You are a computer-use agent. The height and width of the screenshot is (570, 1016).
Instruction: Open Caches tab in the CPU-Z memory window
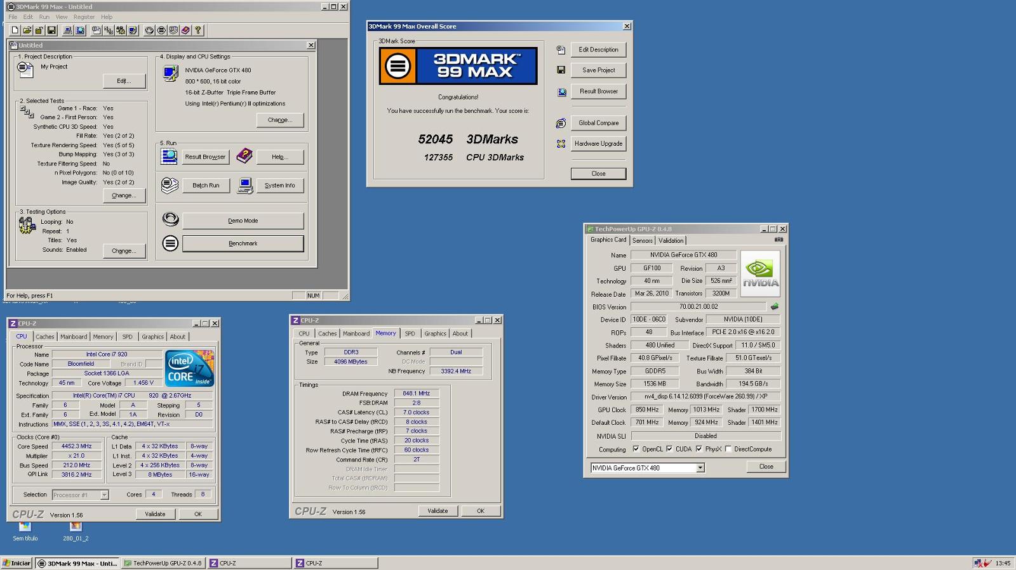click(327, 334)
